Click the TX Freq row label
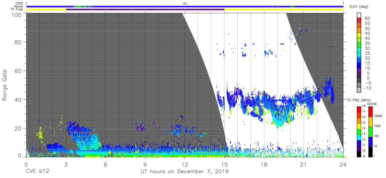The image size is (386, 178). (x=17, y=9)
